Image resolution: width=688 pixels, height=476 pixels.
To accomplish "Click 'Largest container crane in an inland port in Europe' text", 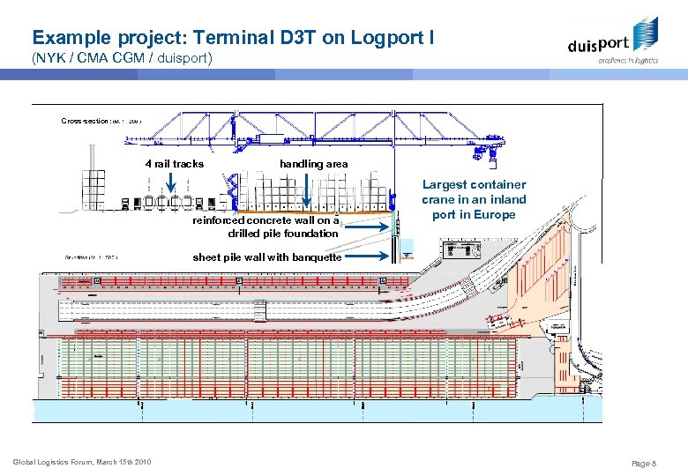I will 474,199.
